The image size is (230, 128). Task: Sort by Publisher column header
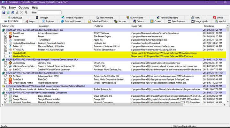99,26
